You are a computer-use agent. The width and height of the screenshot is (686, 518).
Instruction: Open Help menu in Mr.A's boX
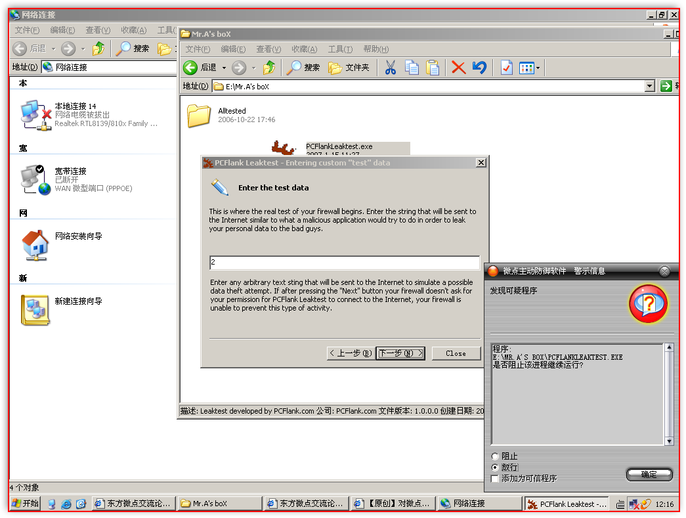(375, 49)
